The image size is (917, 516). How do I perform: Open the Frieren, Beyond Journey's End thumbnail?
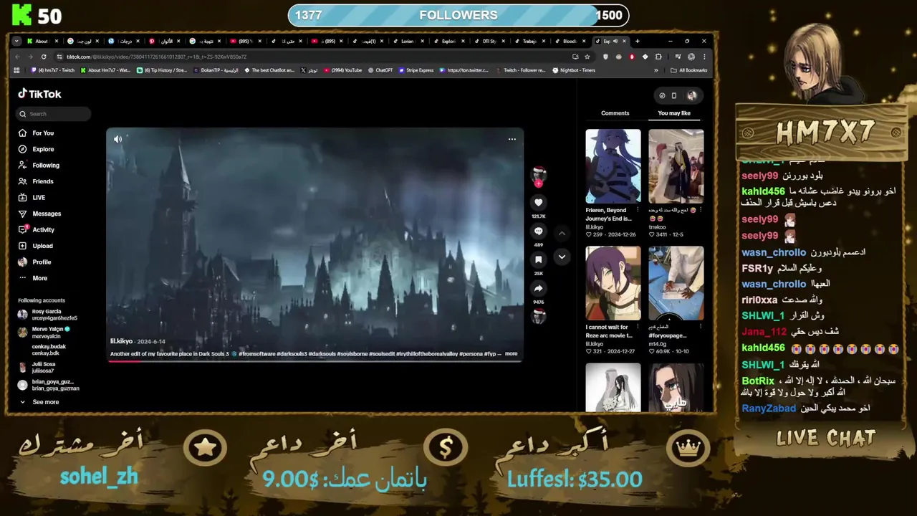(613, 166)
